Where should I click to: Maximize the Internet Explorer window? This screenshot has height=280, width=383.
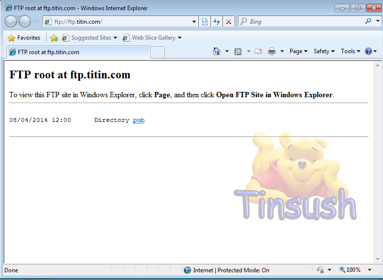click(x=358, y=8)
